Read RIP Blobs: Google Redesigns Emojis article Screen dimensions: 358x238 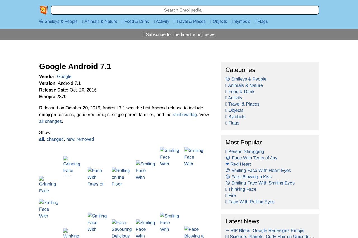[265, 230]
